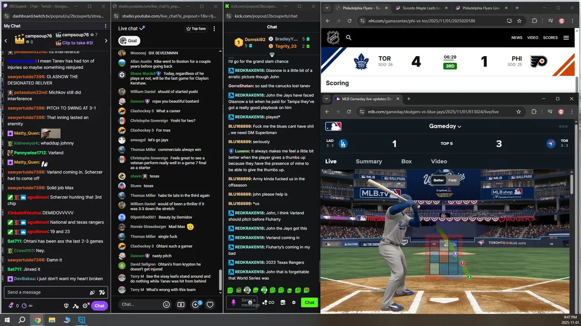Click the Top fans button in YouTube chat

pyautogui.click(x=196, y=29)
